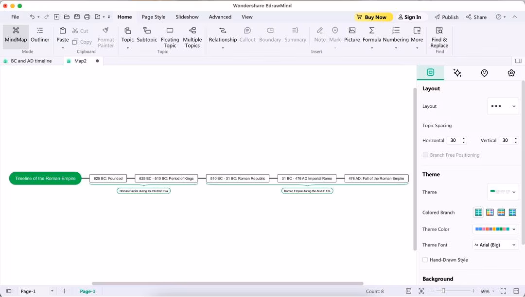Insert a Callout

click(x=247, y=35)
